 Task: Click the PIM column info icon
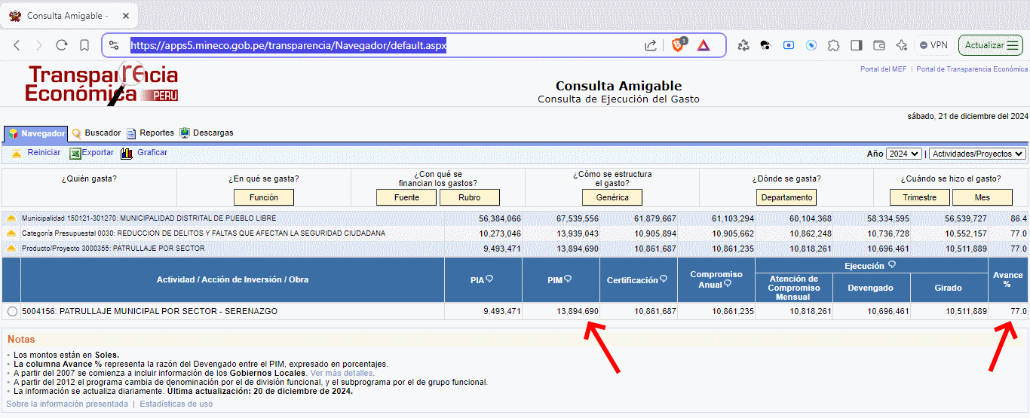pos(567,279)
